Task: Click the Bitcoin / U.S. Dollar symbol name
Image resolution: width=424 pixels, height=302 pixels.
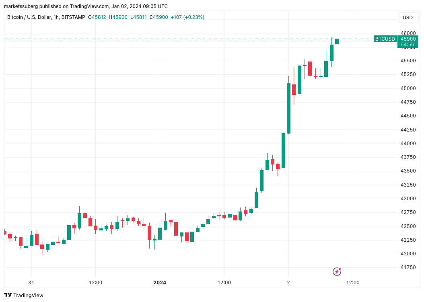Action: point(30,17)
